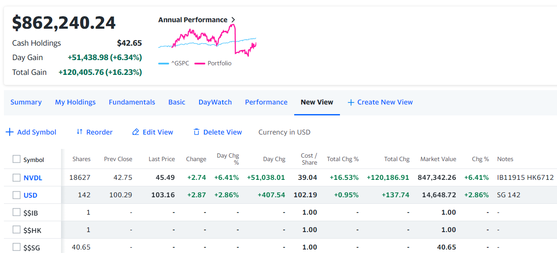Tick the select-all checkbox beside Symbol header
Screen dimensions: 557x253
tap(17, 159)
